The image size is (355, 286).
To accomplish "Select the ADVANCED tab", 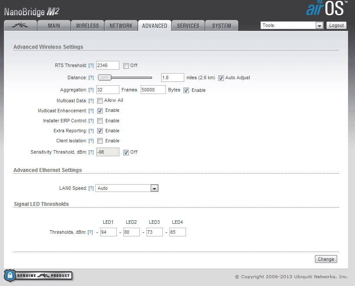I will (x=155, y=26).
